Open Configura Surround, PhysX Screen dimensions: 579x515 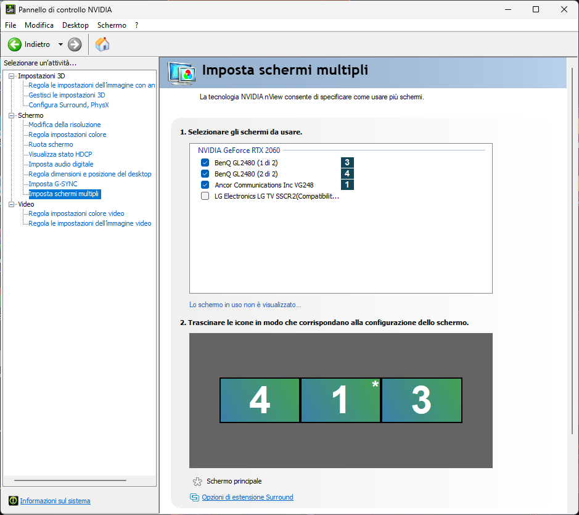68,105
